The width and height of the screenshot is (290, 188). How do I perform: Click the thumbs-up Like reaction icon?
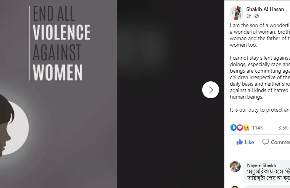(x=234, y=127)
